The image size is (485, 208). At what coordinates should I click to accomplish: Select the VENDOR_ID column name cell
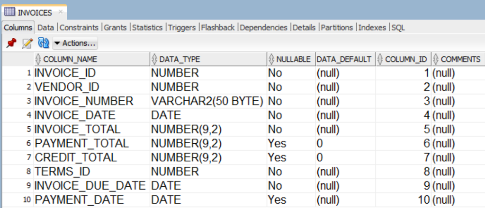[91, 87]
